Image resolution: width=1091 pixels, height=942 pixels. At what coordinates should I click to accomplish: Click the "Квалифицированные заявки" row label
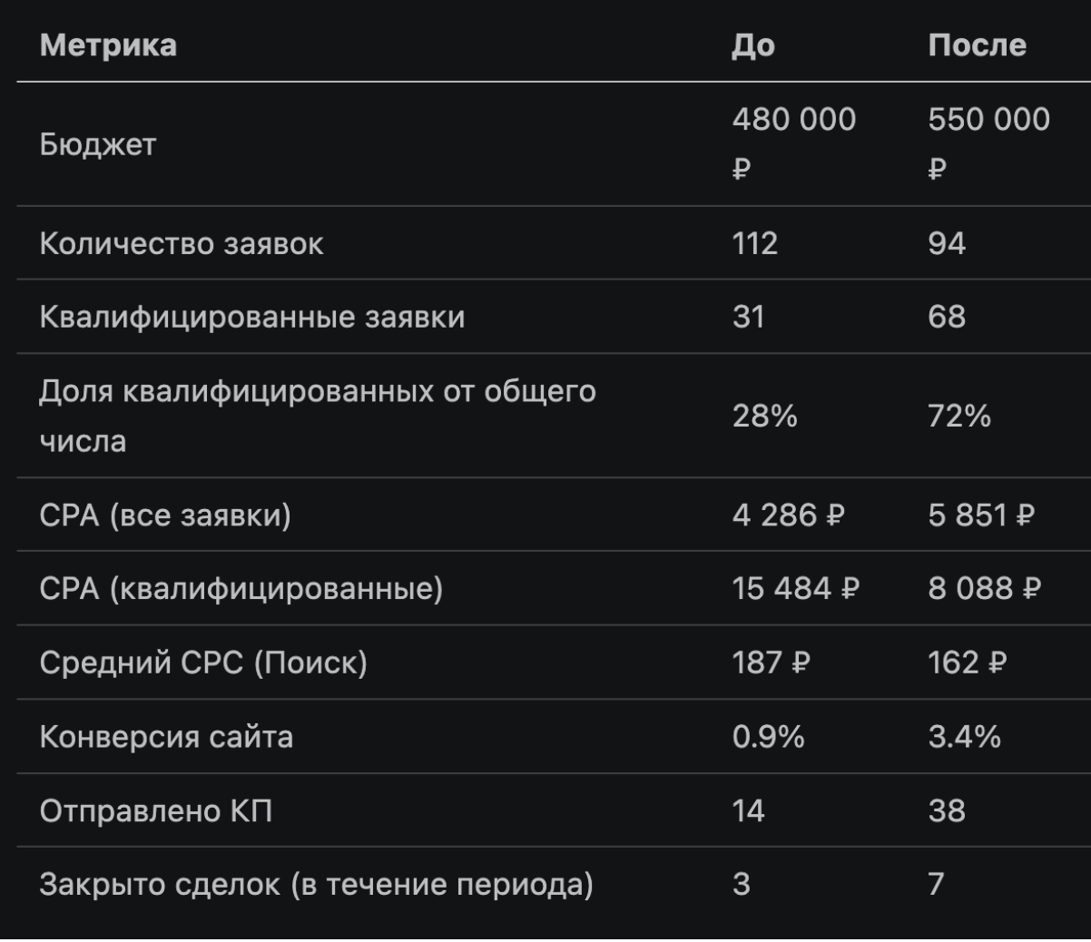coord(252,317)
